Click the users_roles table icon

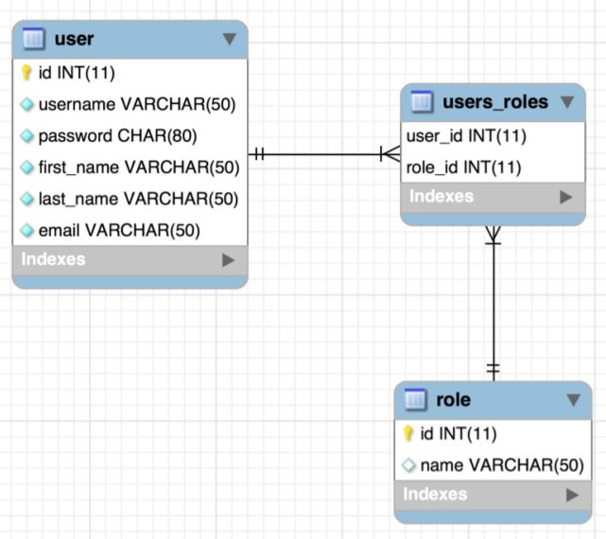[422, 102]
